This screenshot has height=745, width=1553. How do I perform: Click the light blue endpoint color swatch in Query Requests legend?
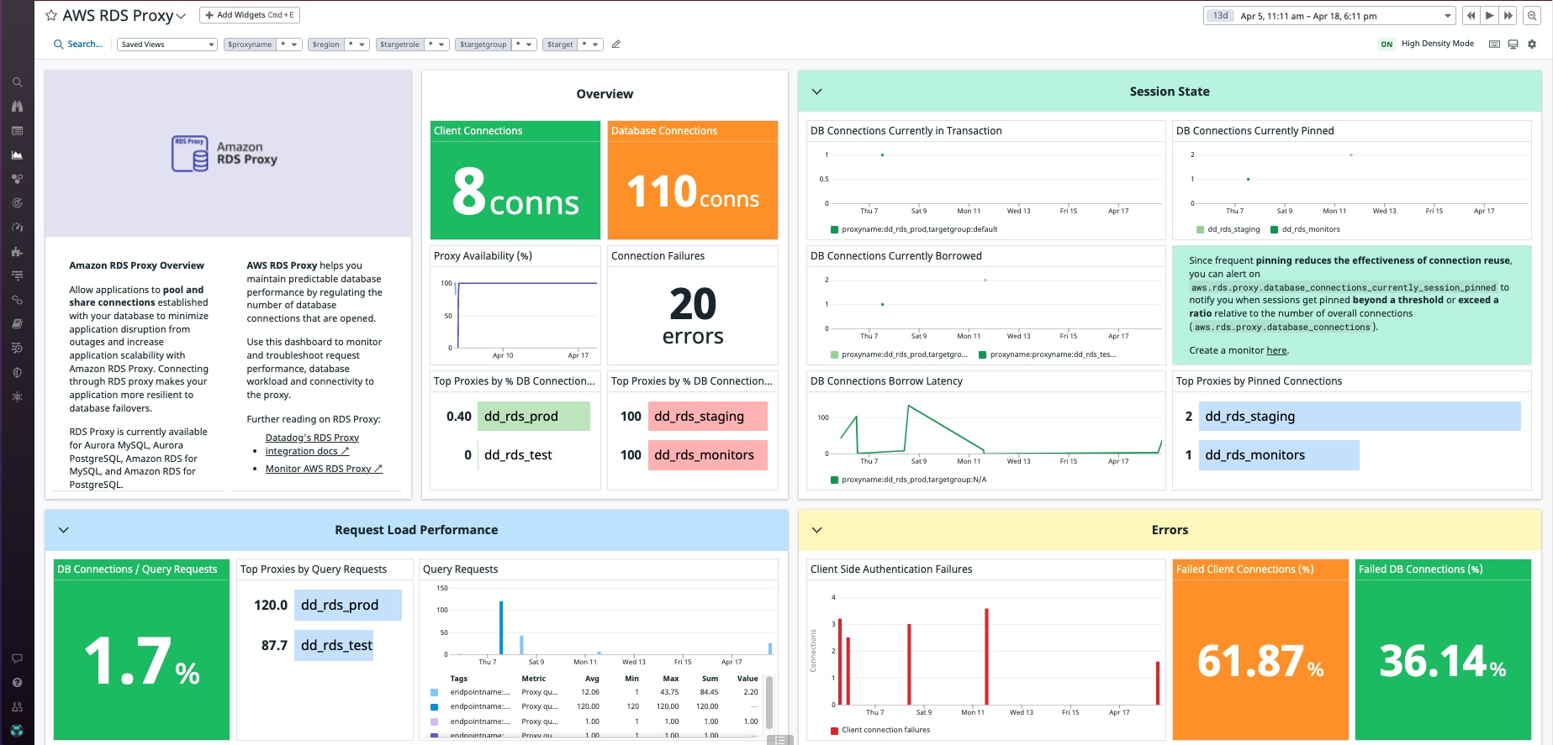point(434,692)
